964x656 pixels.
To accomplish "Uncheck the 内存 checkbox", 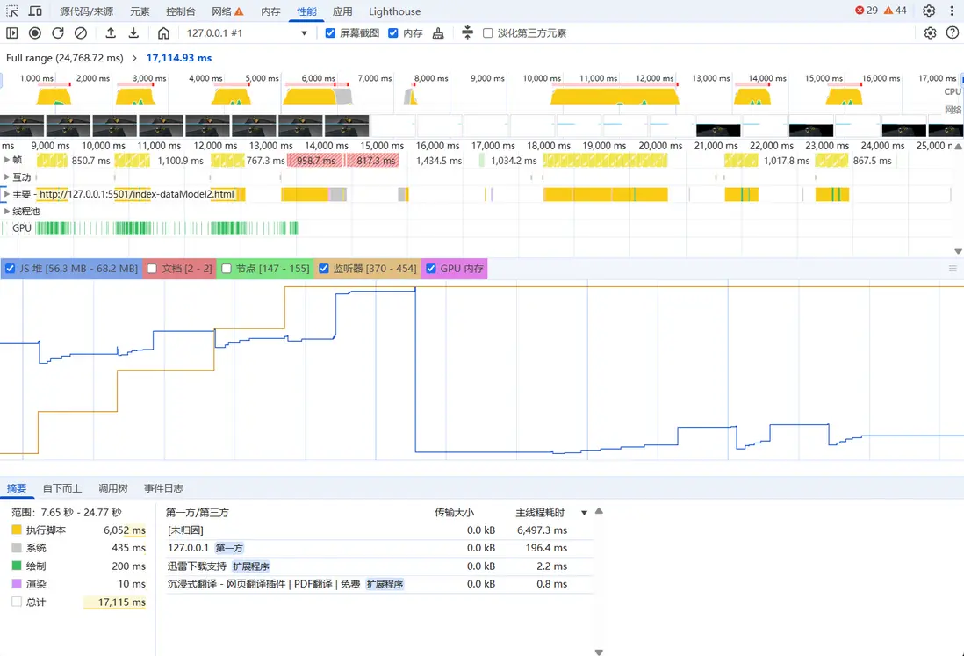I will click(393, 33).
